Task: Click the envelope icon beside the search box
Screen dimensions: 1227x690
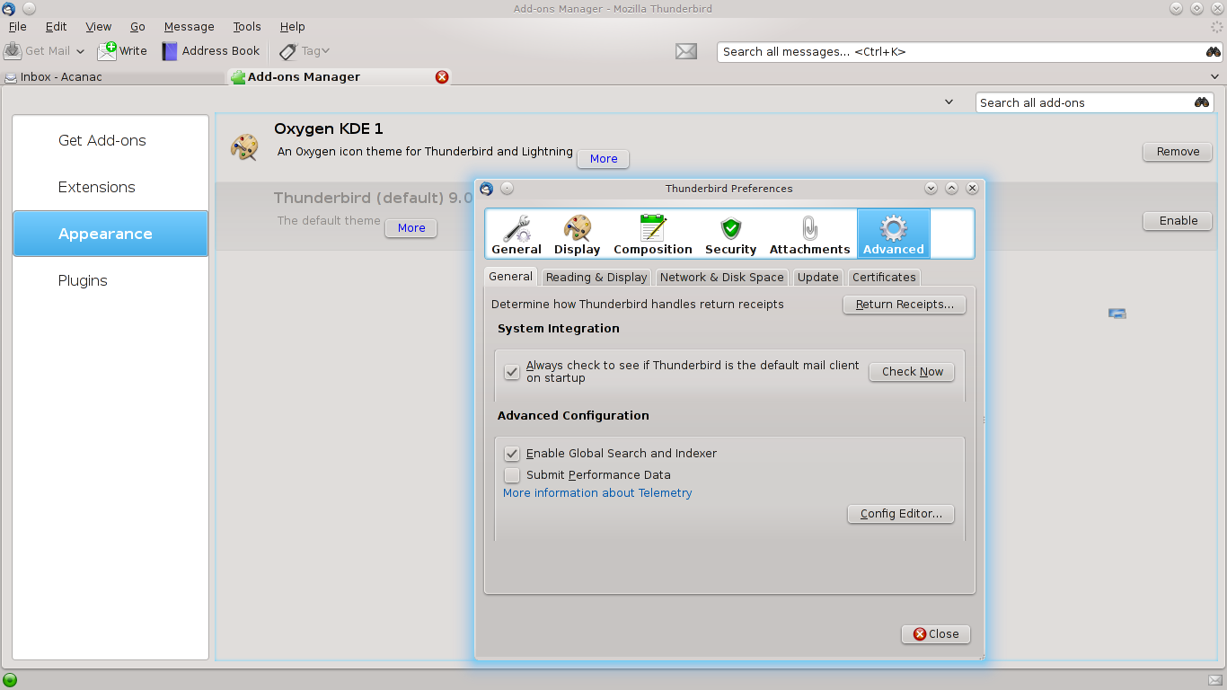Action: click(686, 51)
